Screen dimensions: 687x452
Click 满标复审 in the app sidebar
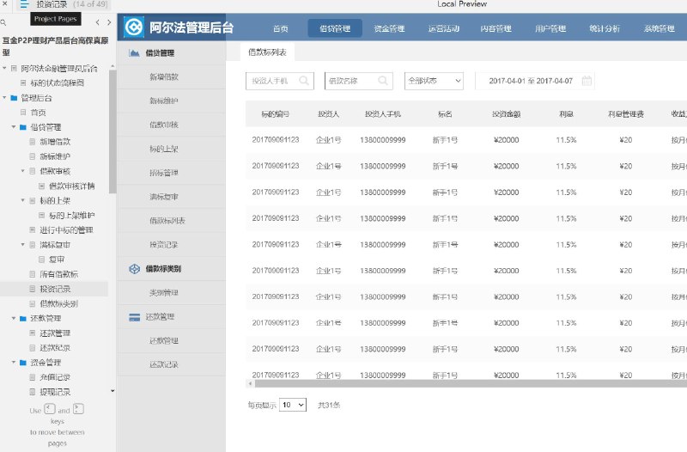pos(164,197)
